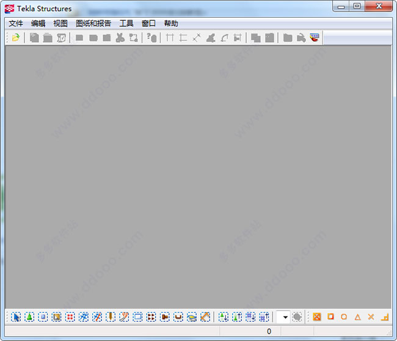Toggle snap to points (orange crossed box)
The image size is (397, 341).
click(317, 317)
